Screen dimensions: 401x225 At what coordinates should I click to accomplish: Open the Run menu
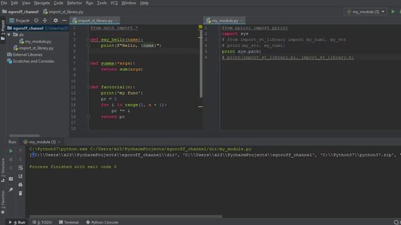point(90,3)
